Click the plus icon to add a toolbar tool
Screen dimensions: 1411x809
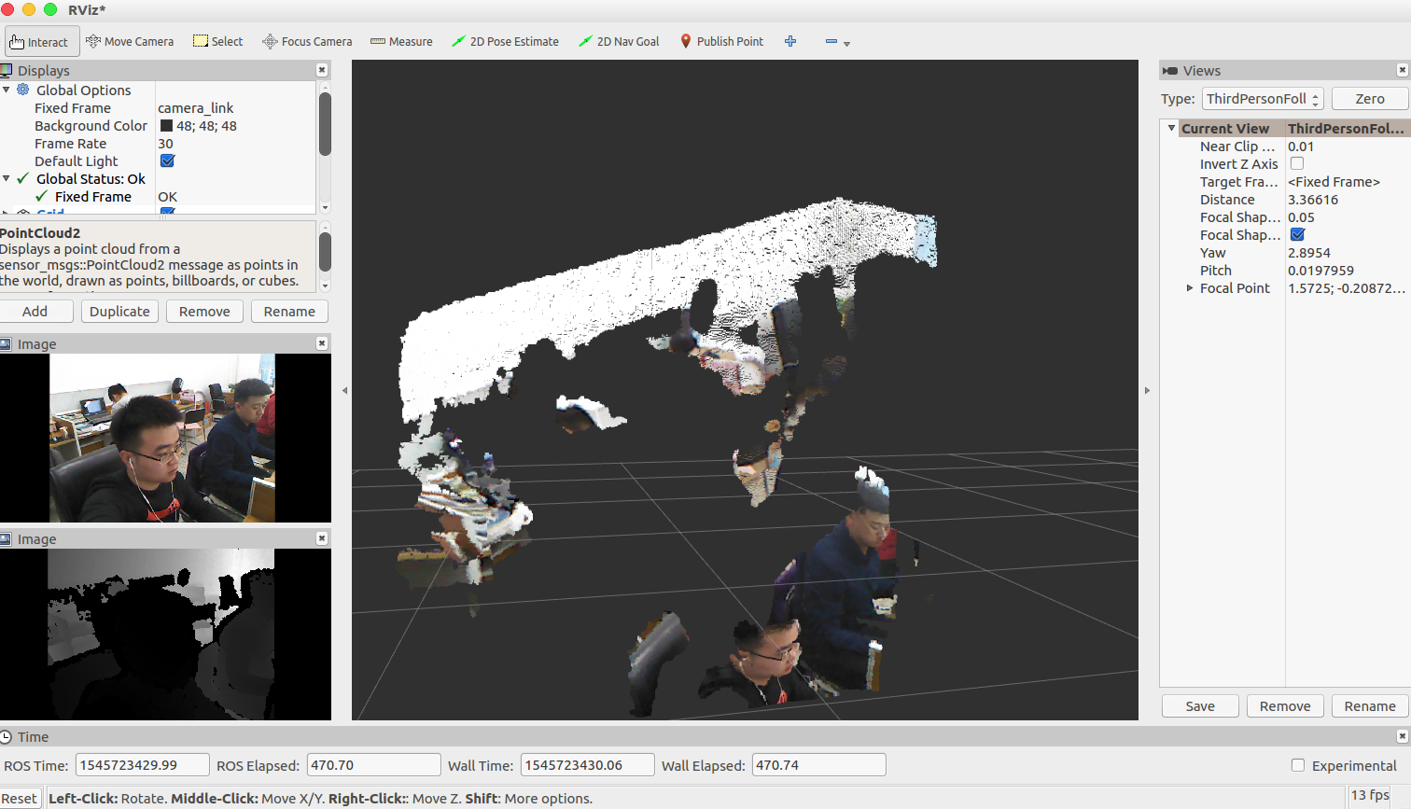pyautogui.click(x=789, y=41)
